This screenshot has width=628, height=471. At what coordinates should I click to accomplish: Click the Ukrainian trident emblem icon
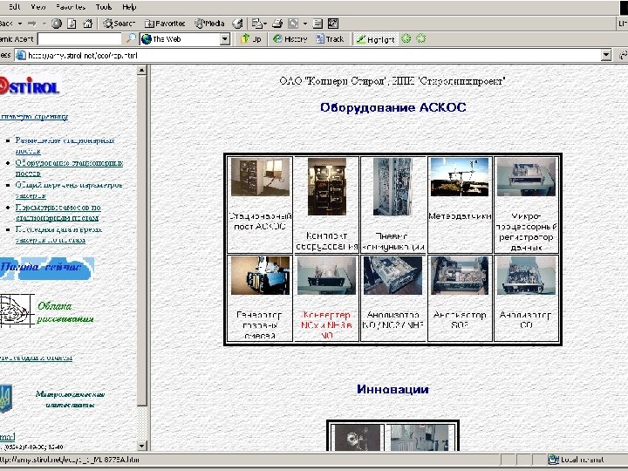pyautogui.click(x=6, y=399)
